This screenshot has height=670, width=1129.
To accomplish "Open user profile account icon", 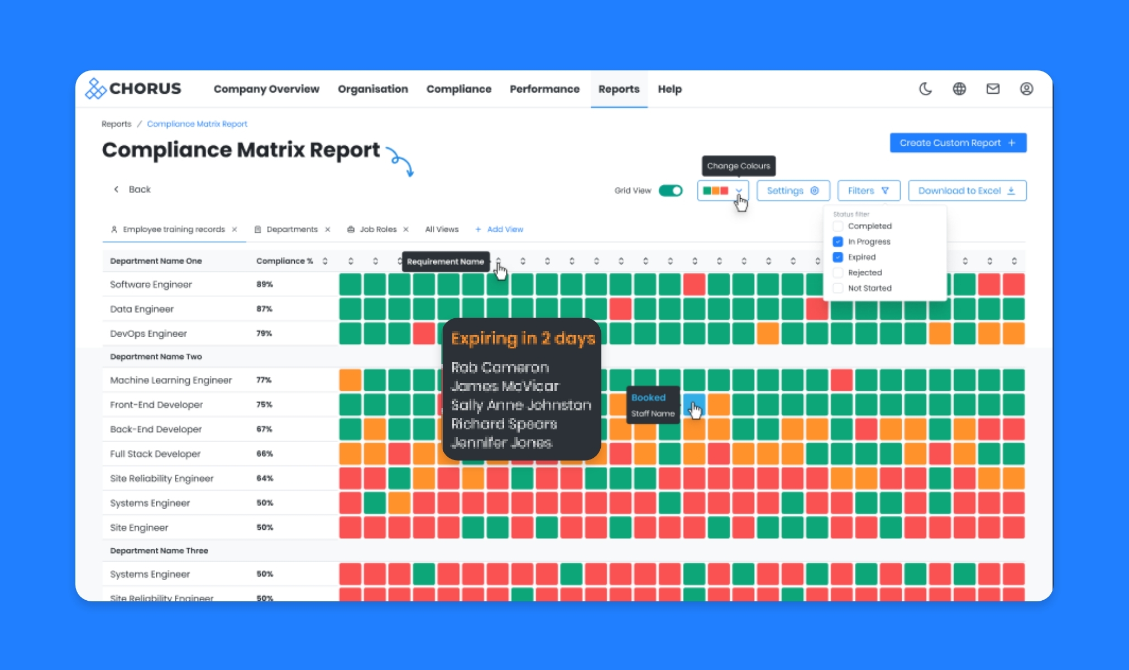I will (x=1026, y=89).
